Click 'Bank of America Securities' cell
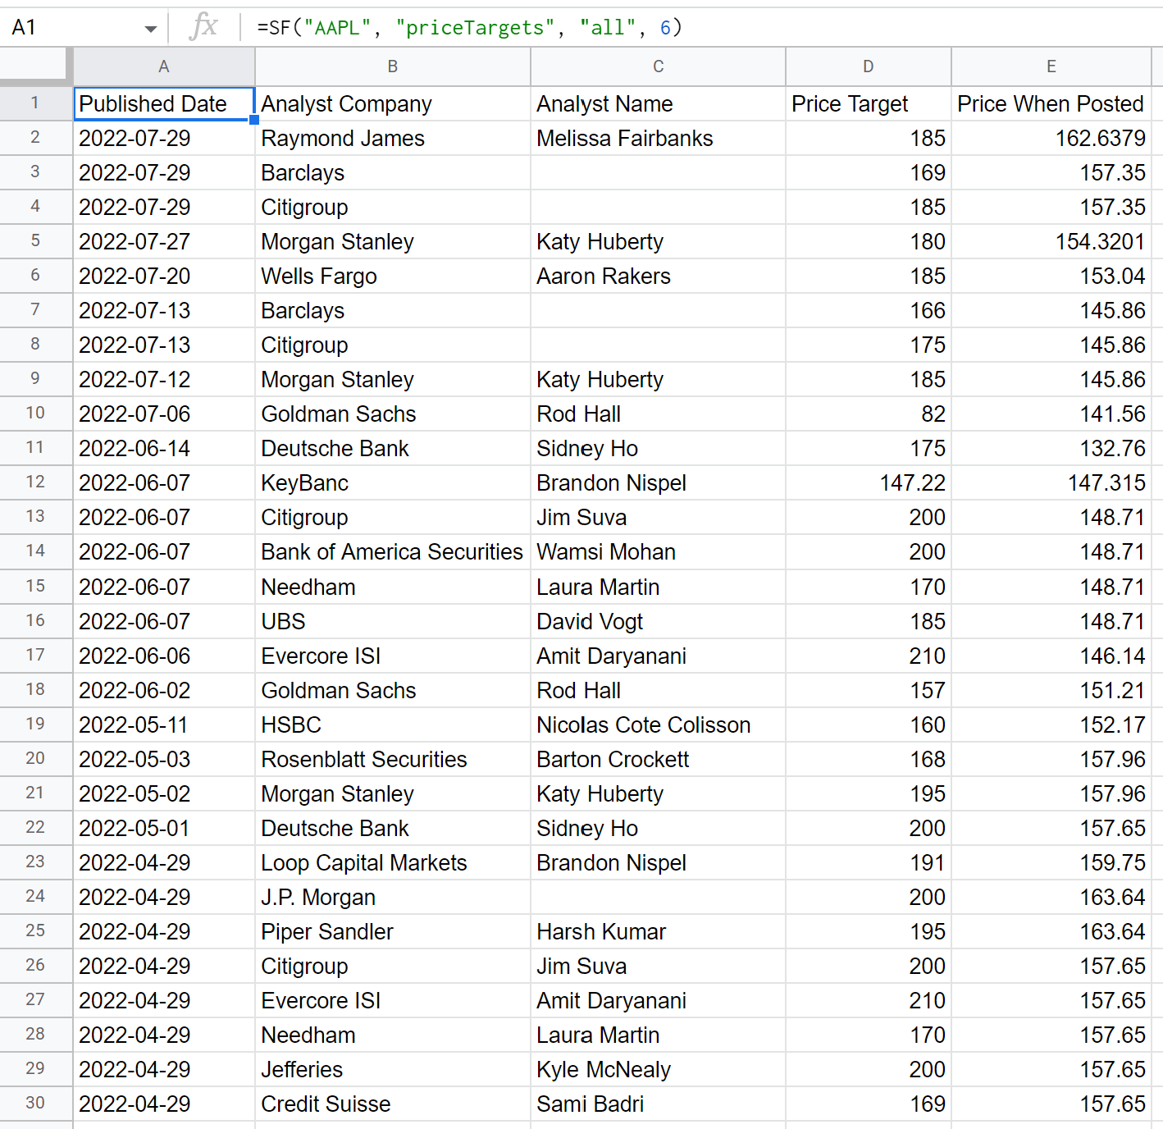 (393, 552)
